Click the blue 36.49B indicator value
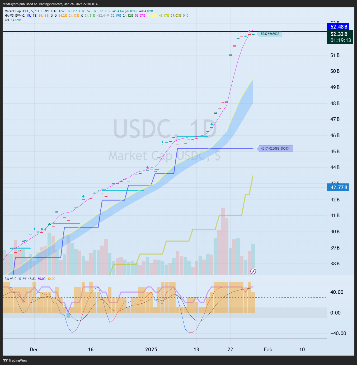357x365 pixels. click(116, 16)
